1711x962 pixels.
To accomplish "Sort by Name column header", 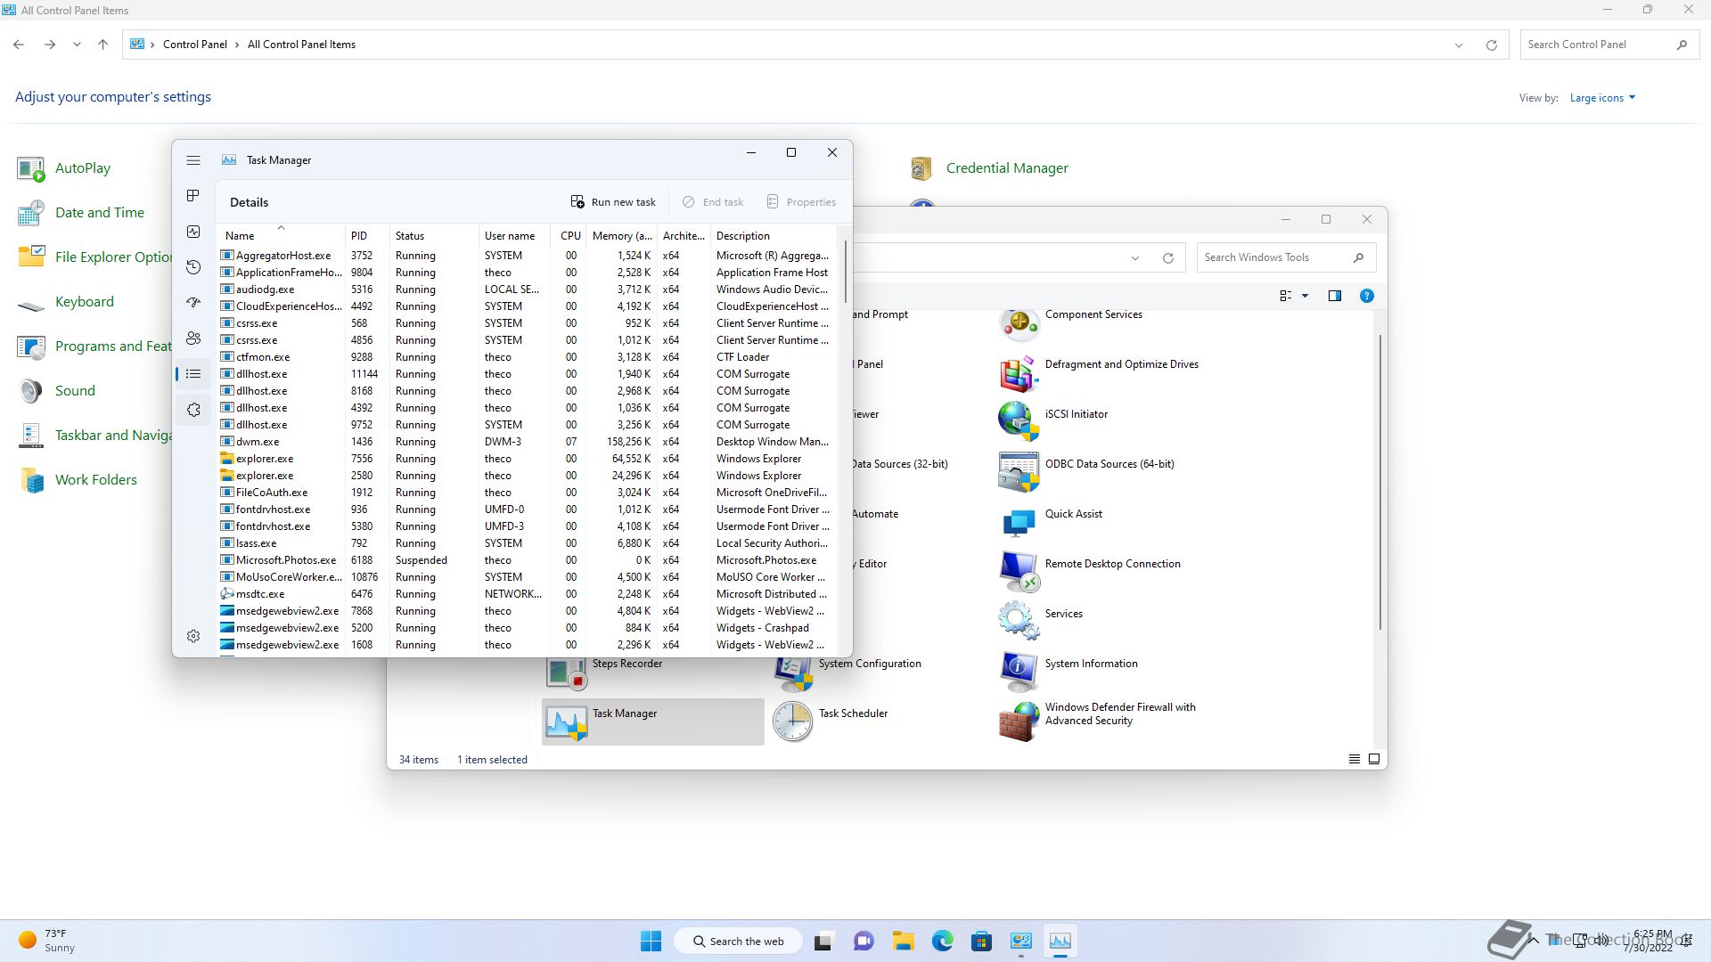I will [x=281, y=236].
